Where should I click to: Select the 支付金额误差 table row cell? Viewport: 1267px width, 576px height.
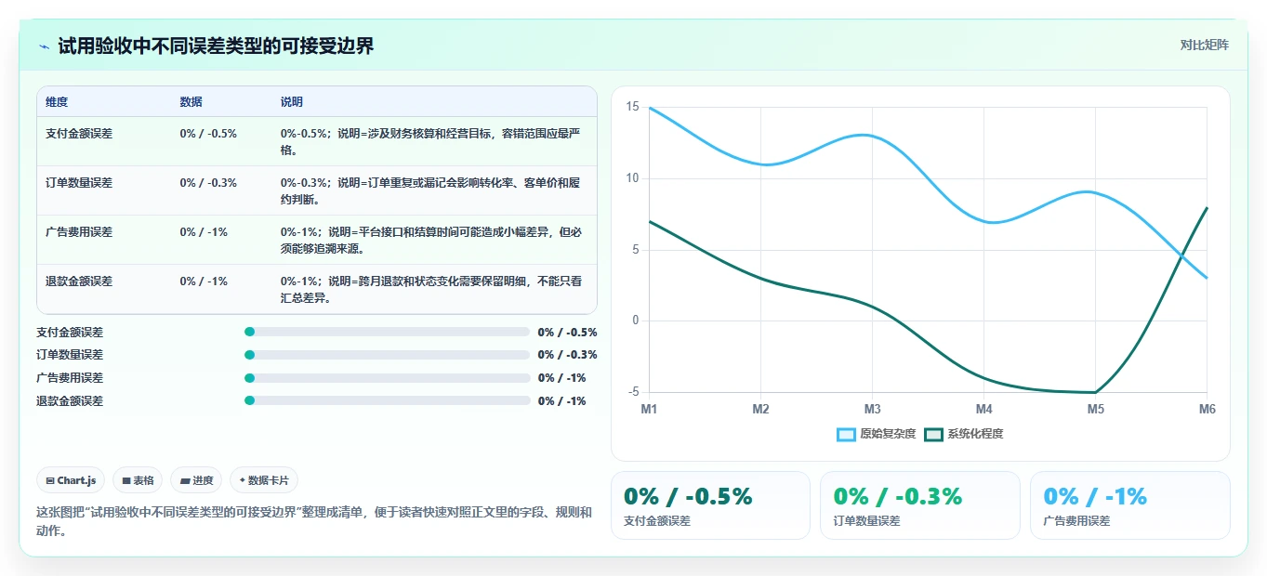pos(79,134)
